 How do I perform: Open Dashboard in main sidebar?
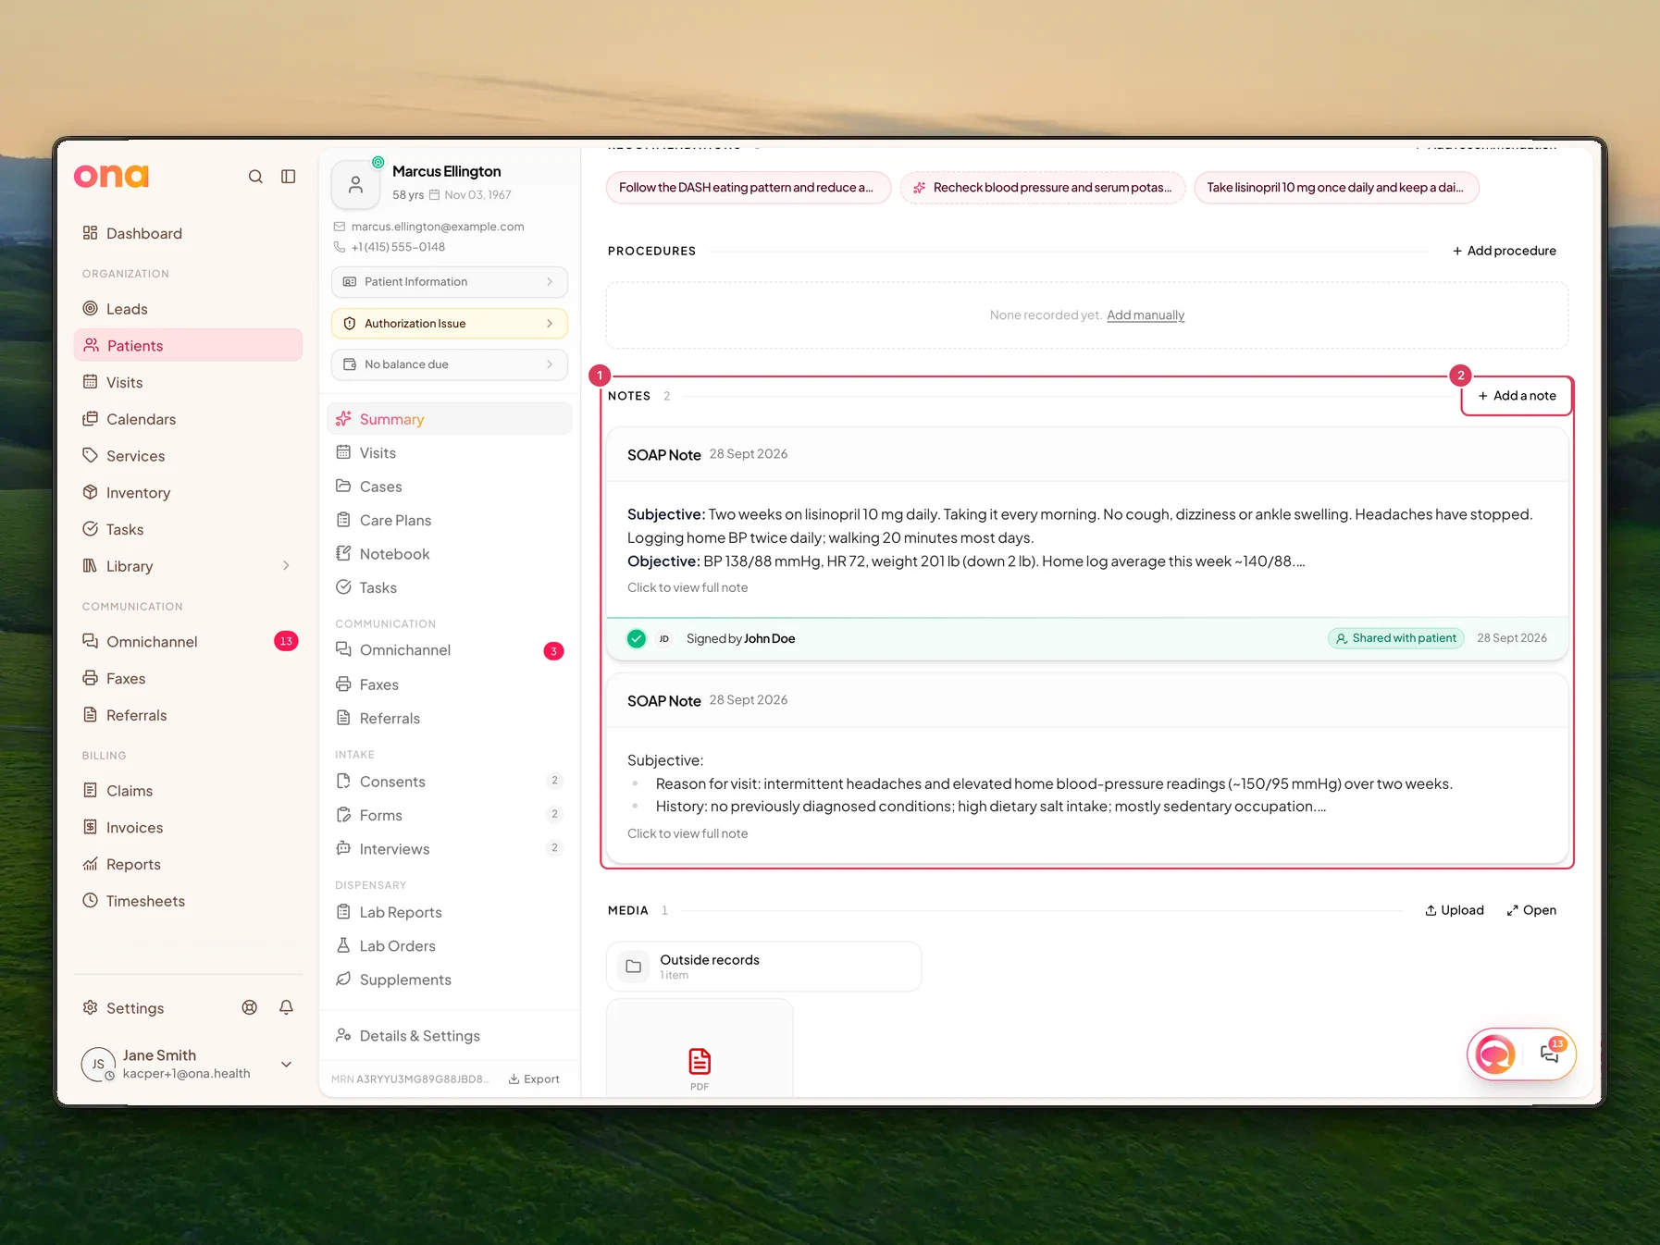188,233
